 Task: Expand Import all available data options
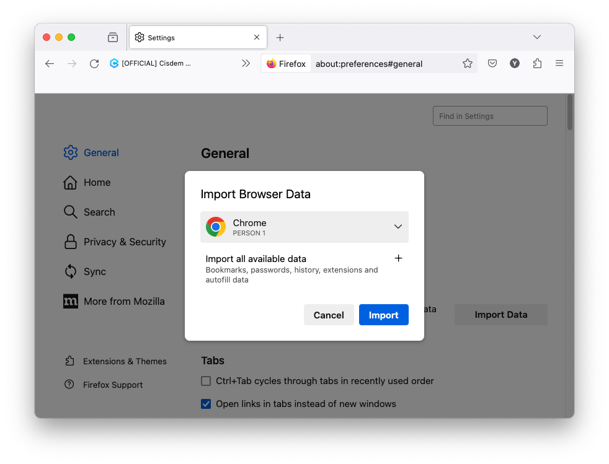(x=398, y=258)
